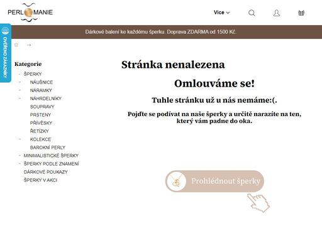
Task: Open NÁHRDELNÍKY category
Action: pos(46,99)
